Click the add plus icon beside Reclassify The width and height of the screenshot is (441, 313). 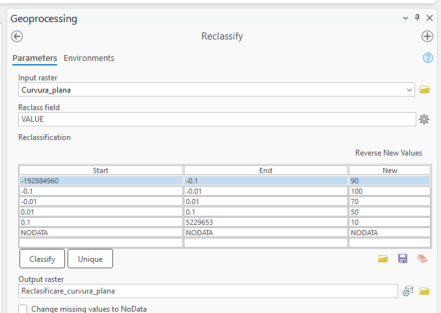click(x=427, y=36)
